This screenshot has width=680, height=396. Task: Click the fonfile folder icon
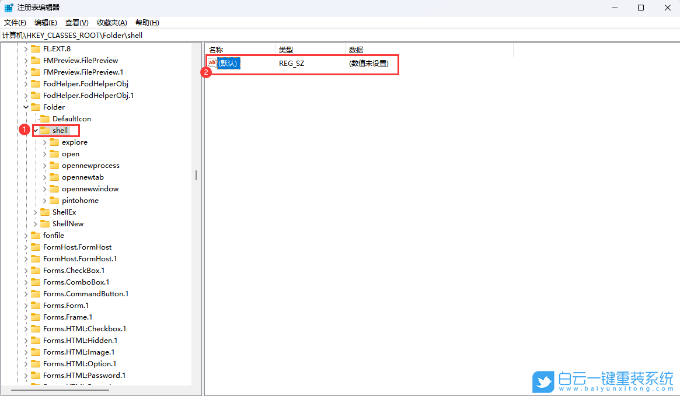pos(36,235)
